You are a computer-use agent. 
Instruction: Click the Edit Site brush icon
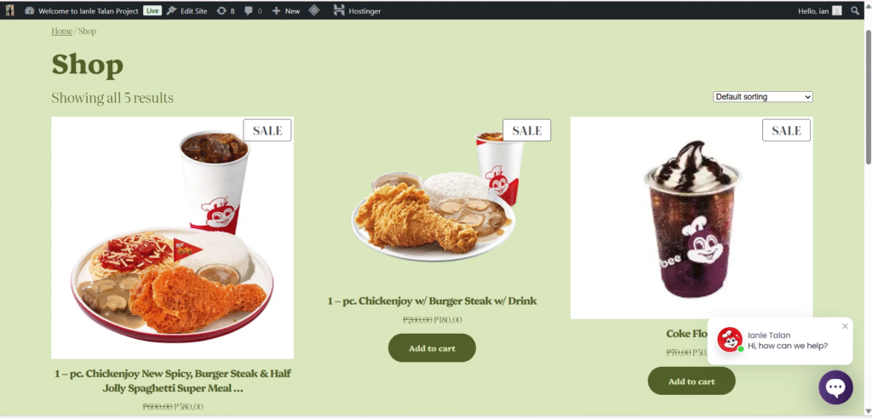click(x=171, y=10)
